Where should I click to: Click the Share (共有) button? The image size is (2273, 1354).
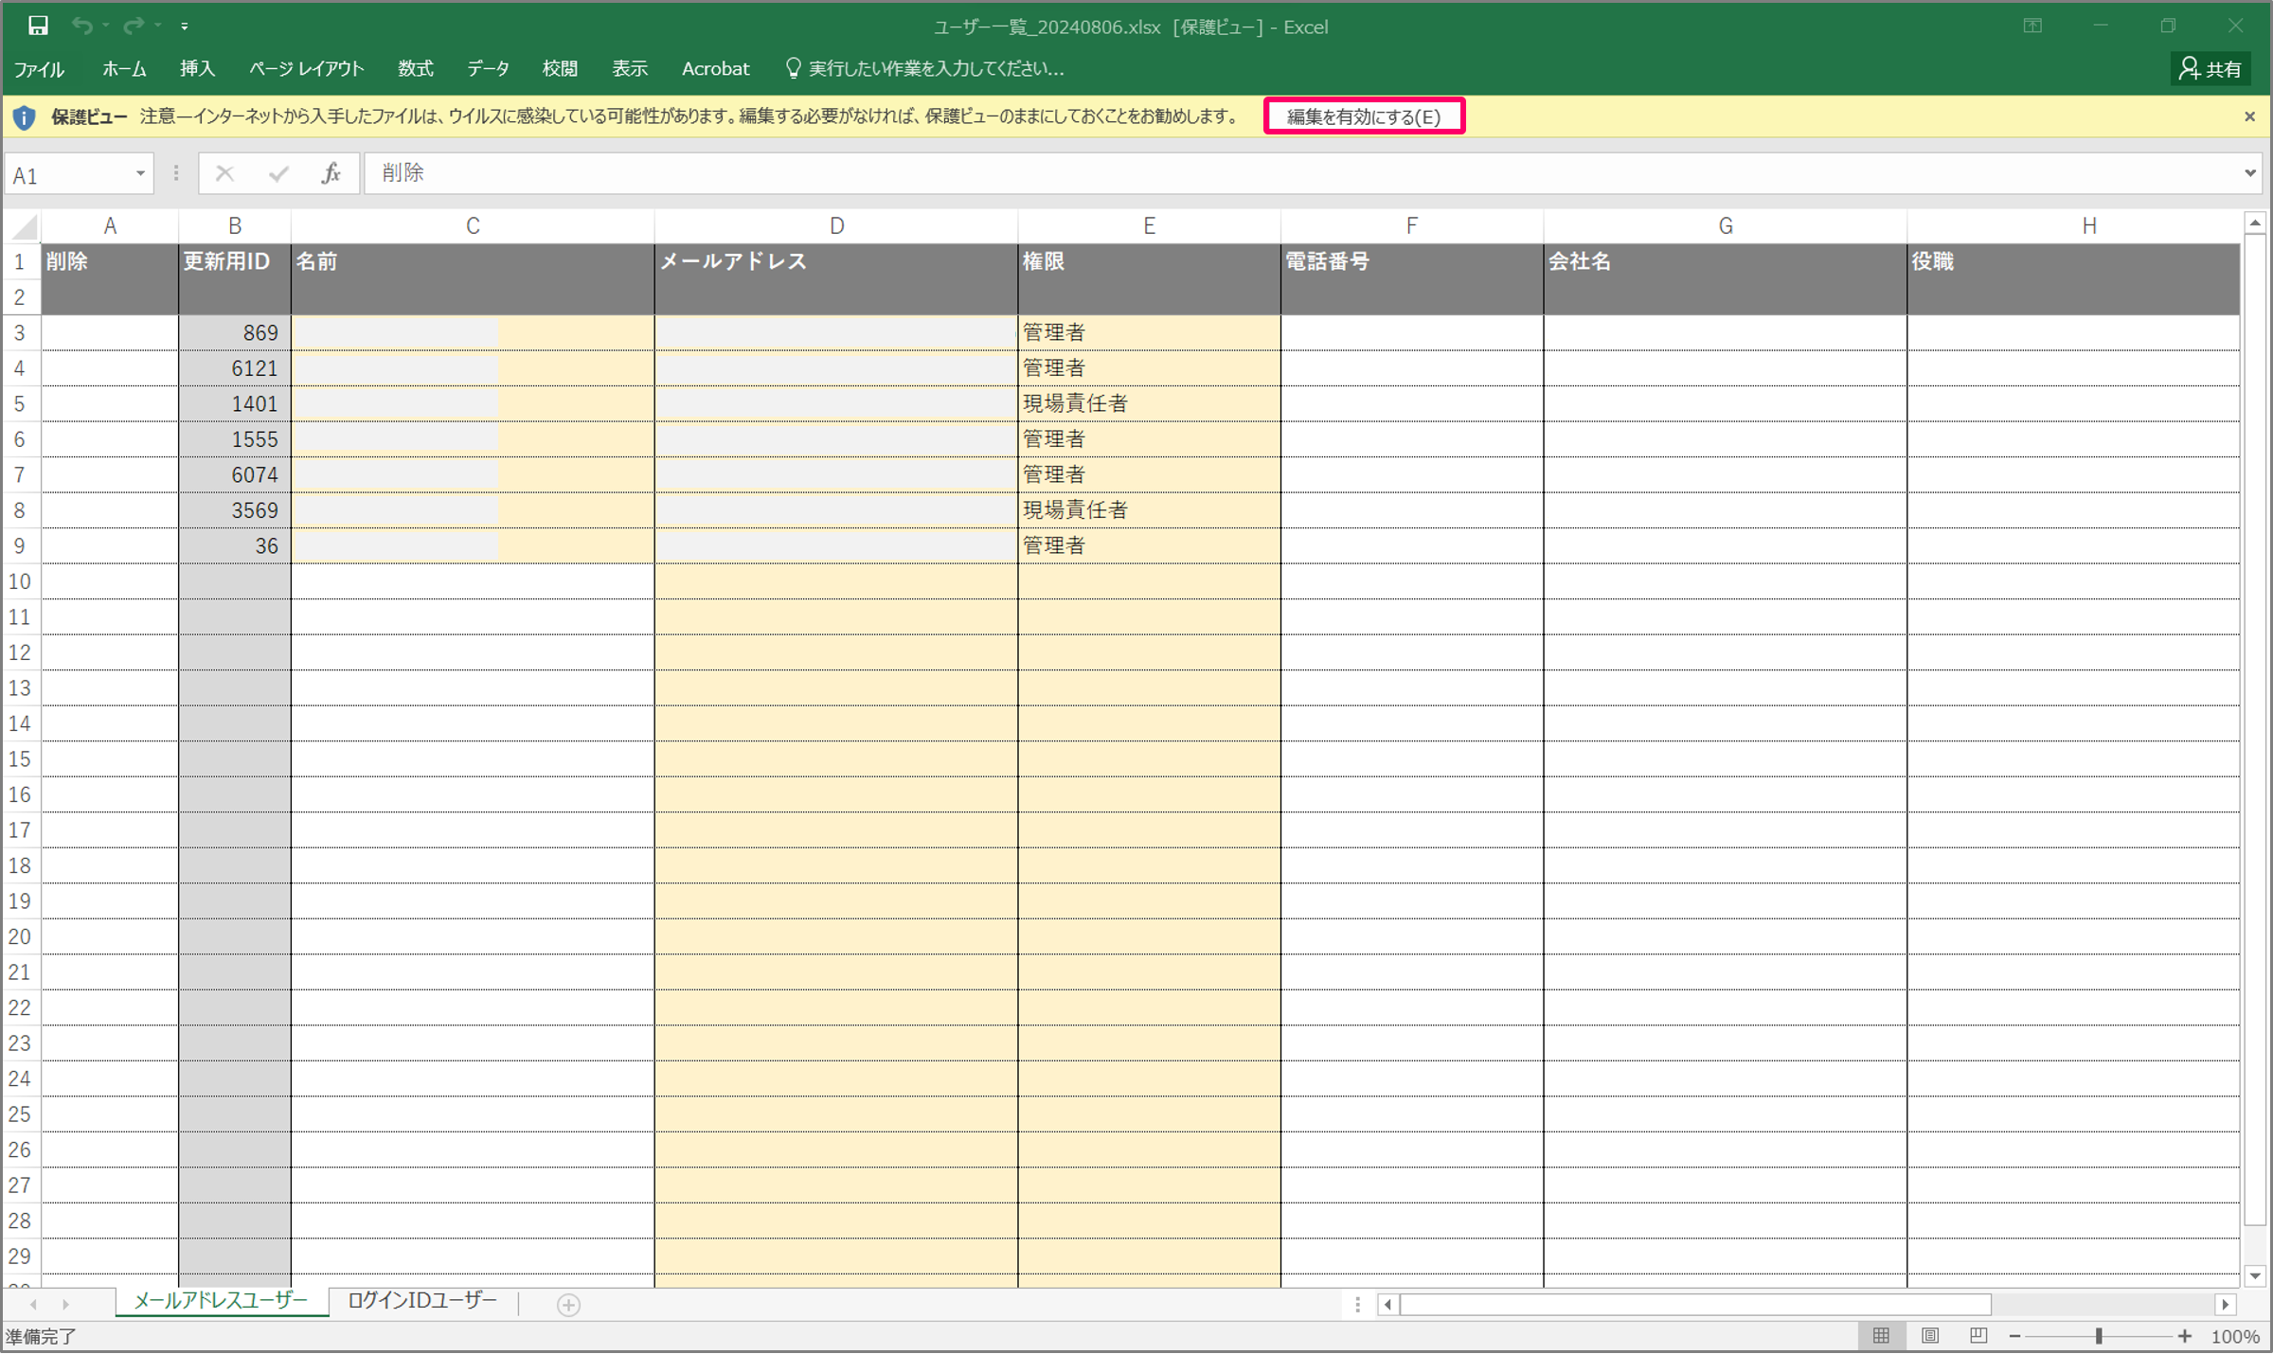pyautogui.click(x=2210, y=69)
